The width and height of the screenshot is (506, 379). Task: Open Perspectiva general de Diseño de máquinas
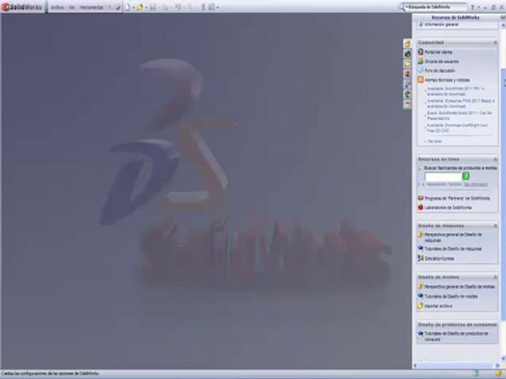click(x=453, y=237)
